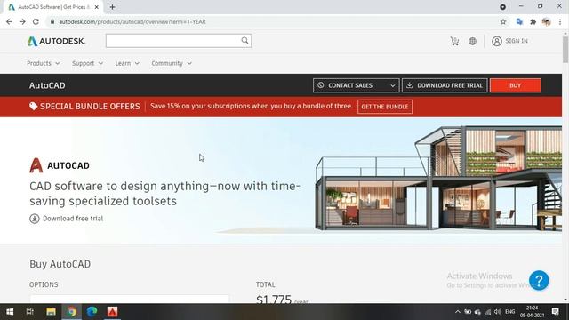Click the volume icon in system tray
The height and width of the screenshot is (320, 569).
(x=498, y=312)
